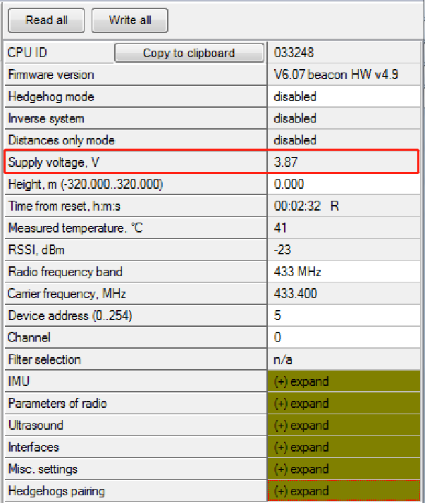Expand the Hedgehogs pairing section
Image resolution: width=425 pixels, height=503 pixels.
344,491
